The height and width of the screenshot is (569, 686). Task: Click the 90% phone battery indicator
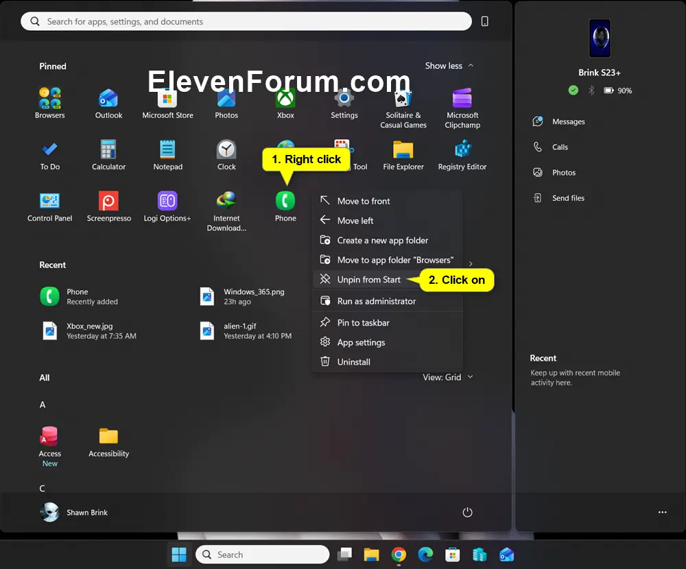(618, 90)
